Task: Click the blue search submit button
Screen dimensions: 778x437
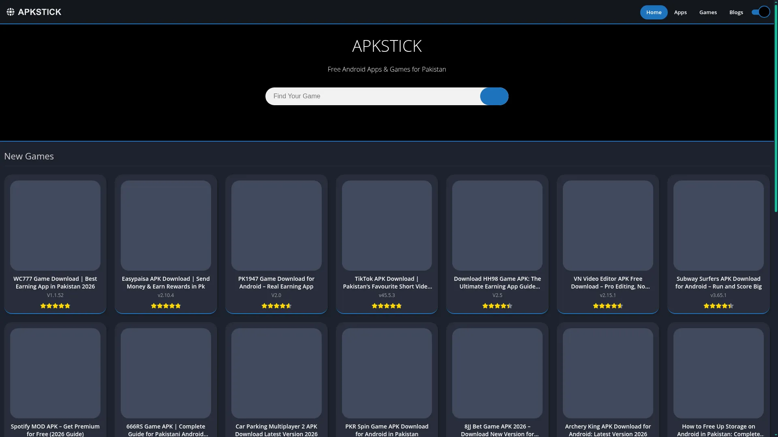Action: click(x=494, y=96)
